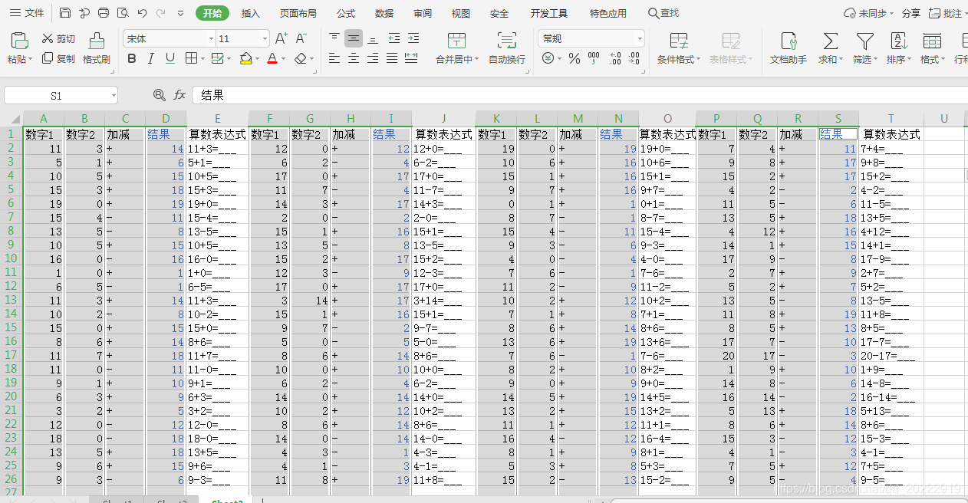Click the 未同步 sync status button
This screenshot has height=503, width=968.
869,13
